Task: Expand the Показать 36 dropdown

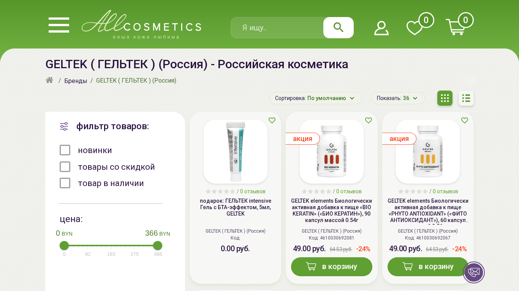Action: (398, 98)
